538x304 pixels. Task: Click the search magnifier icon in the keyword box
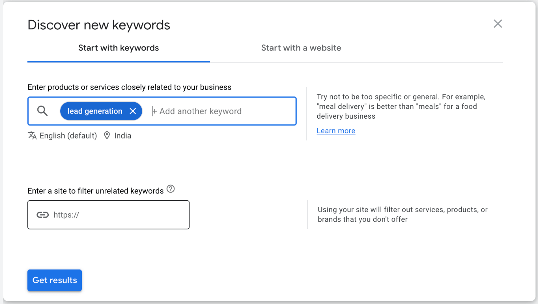click(42, 111)
